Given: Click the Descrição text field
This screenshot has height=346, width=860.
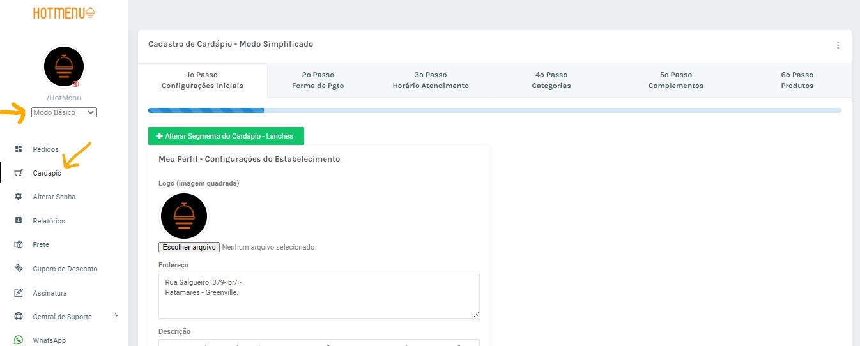Looking at the screenshot, I should click(319, 343).
